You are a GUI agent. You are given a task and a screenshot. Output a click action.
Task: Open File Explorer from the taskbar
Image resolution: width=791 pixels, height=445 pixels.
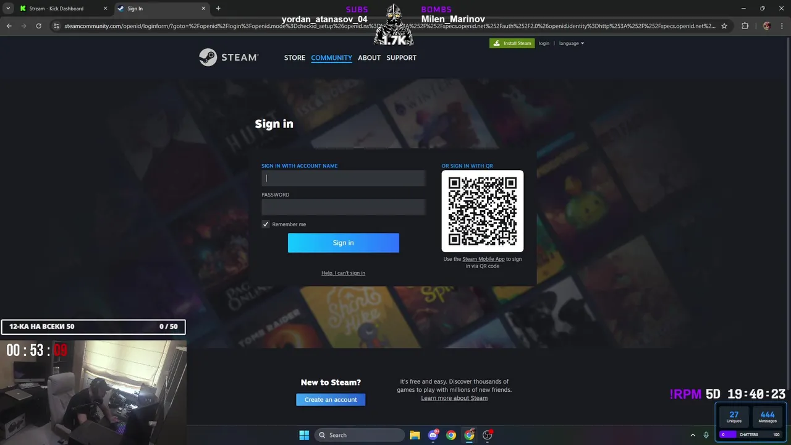click(415, 435)
